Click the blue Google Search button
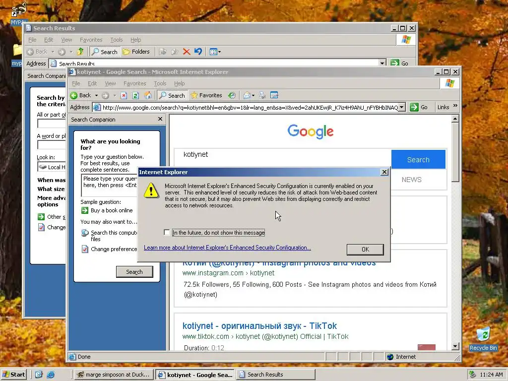 418,159
